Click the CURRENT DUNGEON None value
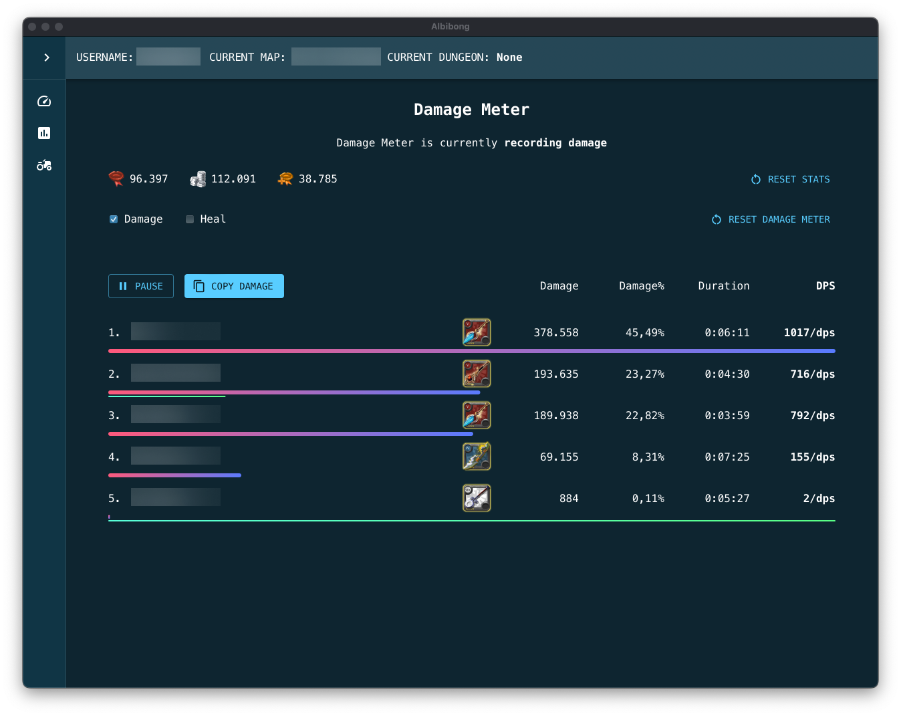This screenshot has width=901, height=716. pos(509,57)
